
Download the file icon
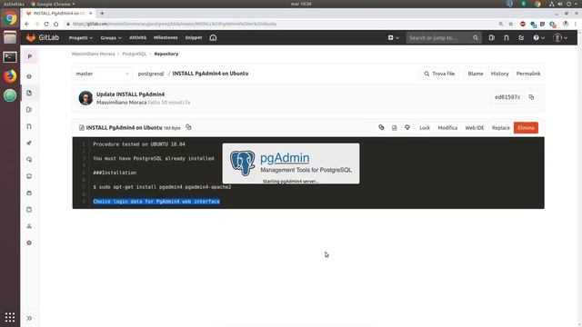407,127
